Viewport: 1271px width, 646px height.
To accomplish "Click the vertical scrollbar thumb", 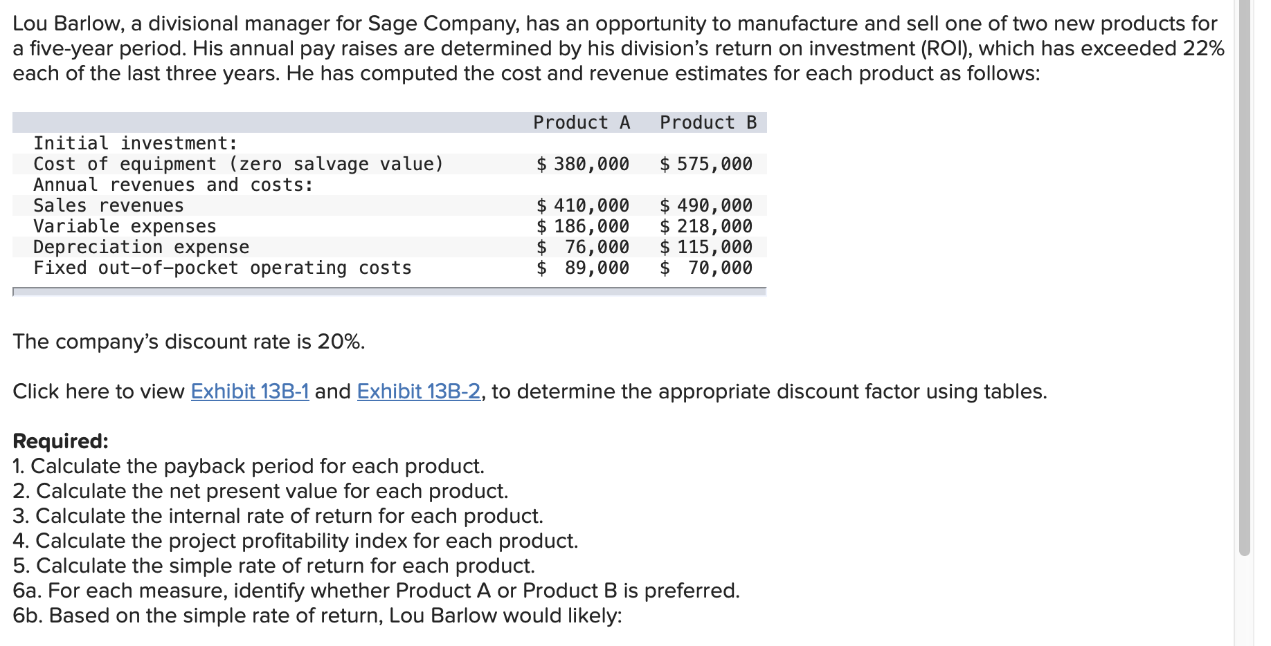I will (x=1245, y=277).
